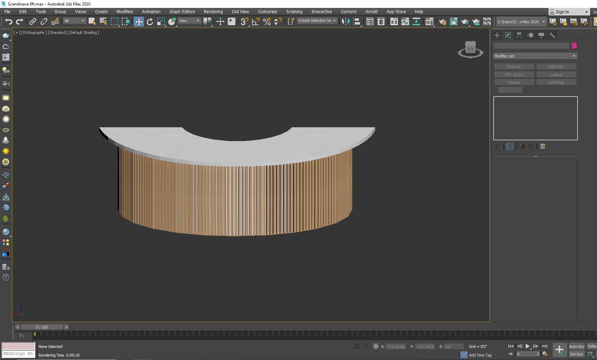Viewport: 597px width, 360px height.
Task: Click the UVW Map modifier button
Action: coord(556,82)
